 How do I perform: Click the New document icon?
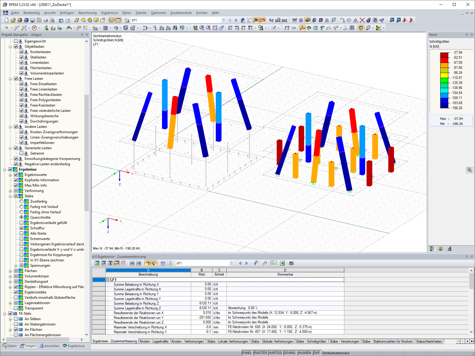(7, 20)
